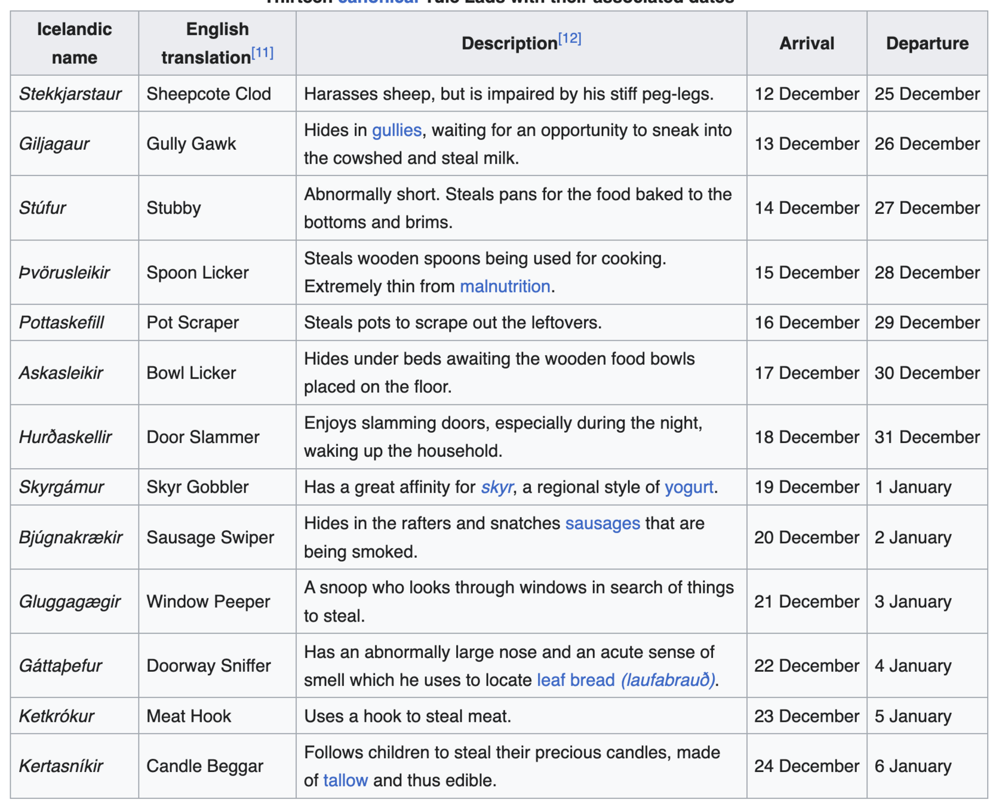Click the description about slamming doors
Screen dimensions: 996x806
[x=503, y=437]
